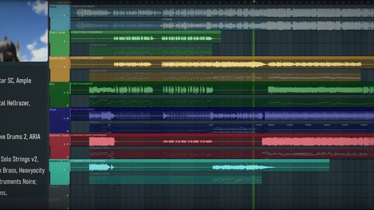Click the sky and dome video thumbnail
The image size is (374, 210).
tap(24, 31)
